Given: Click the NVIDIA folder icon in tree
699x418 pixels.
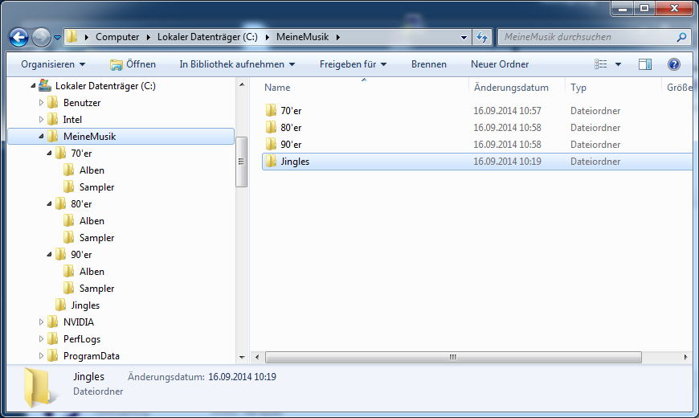Looking at the screenshot, I should pyautogui.click(x=52, y=322).
